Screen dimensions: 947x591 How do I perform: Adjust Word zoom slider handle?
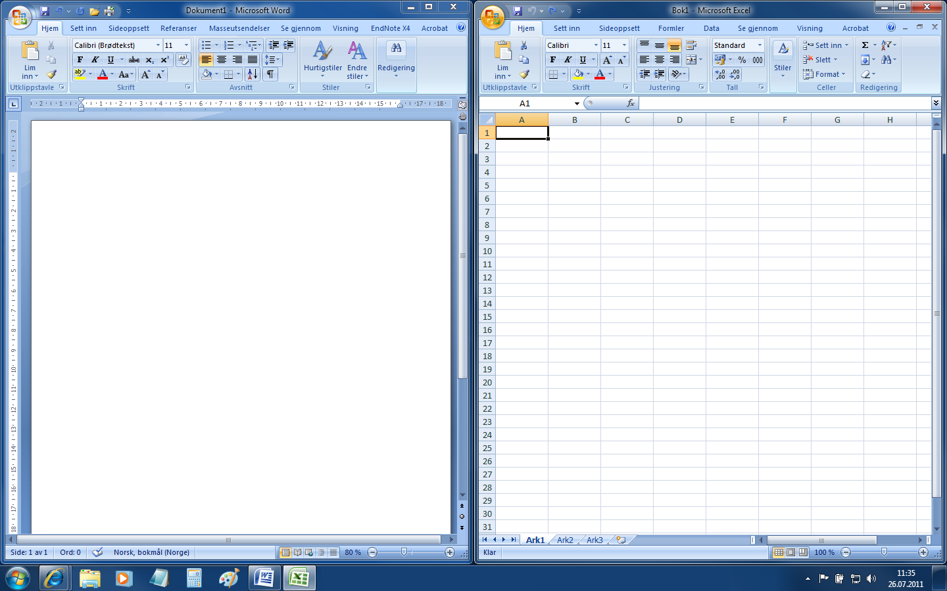(x=404, y=552)
